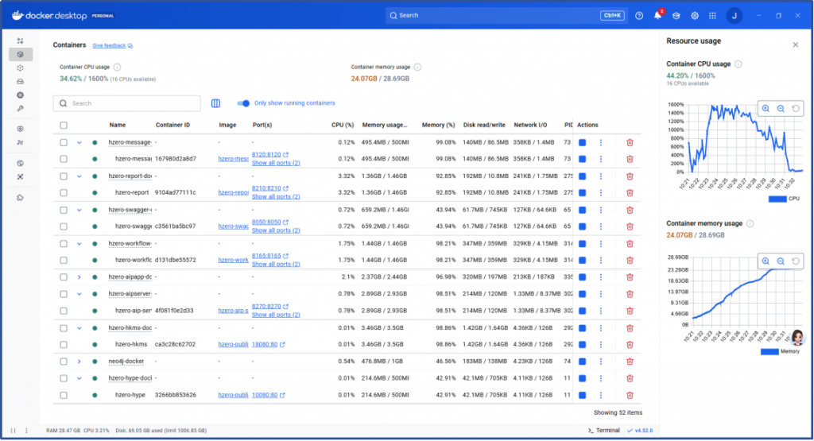Open the Terminal in status bar
Viewport: 814px width, 441px height.
[603, 431]
